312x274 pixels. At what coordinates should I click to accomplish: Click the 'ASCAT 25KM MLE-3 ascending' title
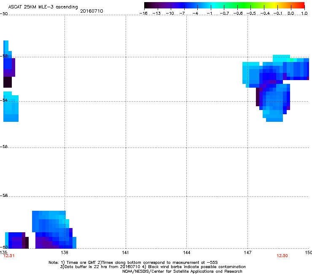click(43, 7)
